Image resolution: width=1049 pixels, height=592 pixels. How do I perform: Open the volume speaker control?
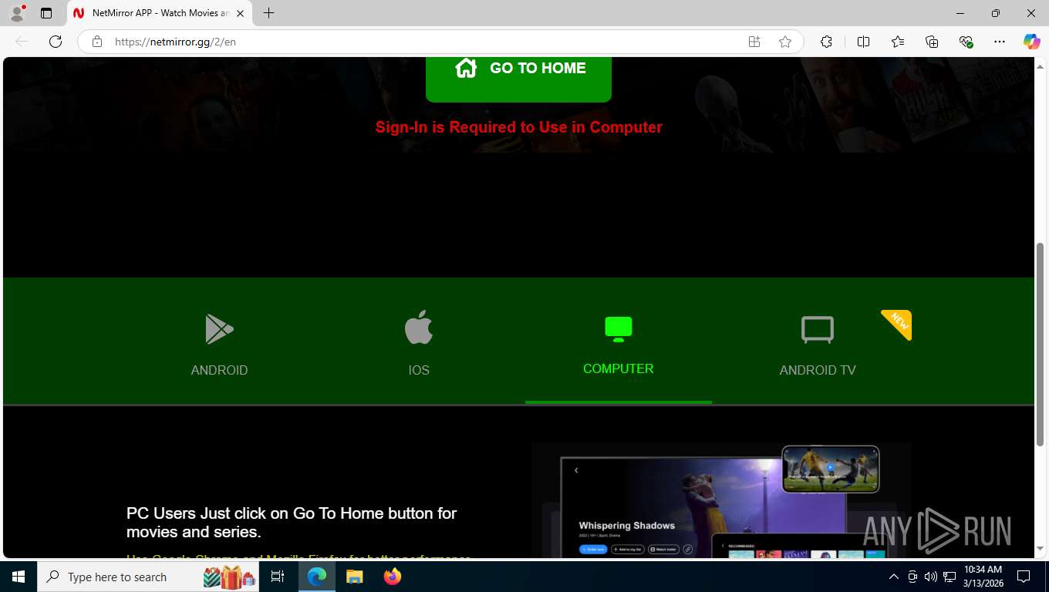coord(931,577)
